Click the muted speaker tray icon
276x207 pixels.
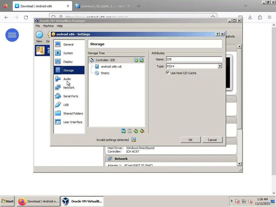(250, 201)
